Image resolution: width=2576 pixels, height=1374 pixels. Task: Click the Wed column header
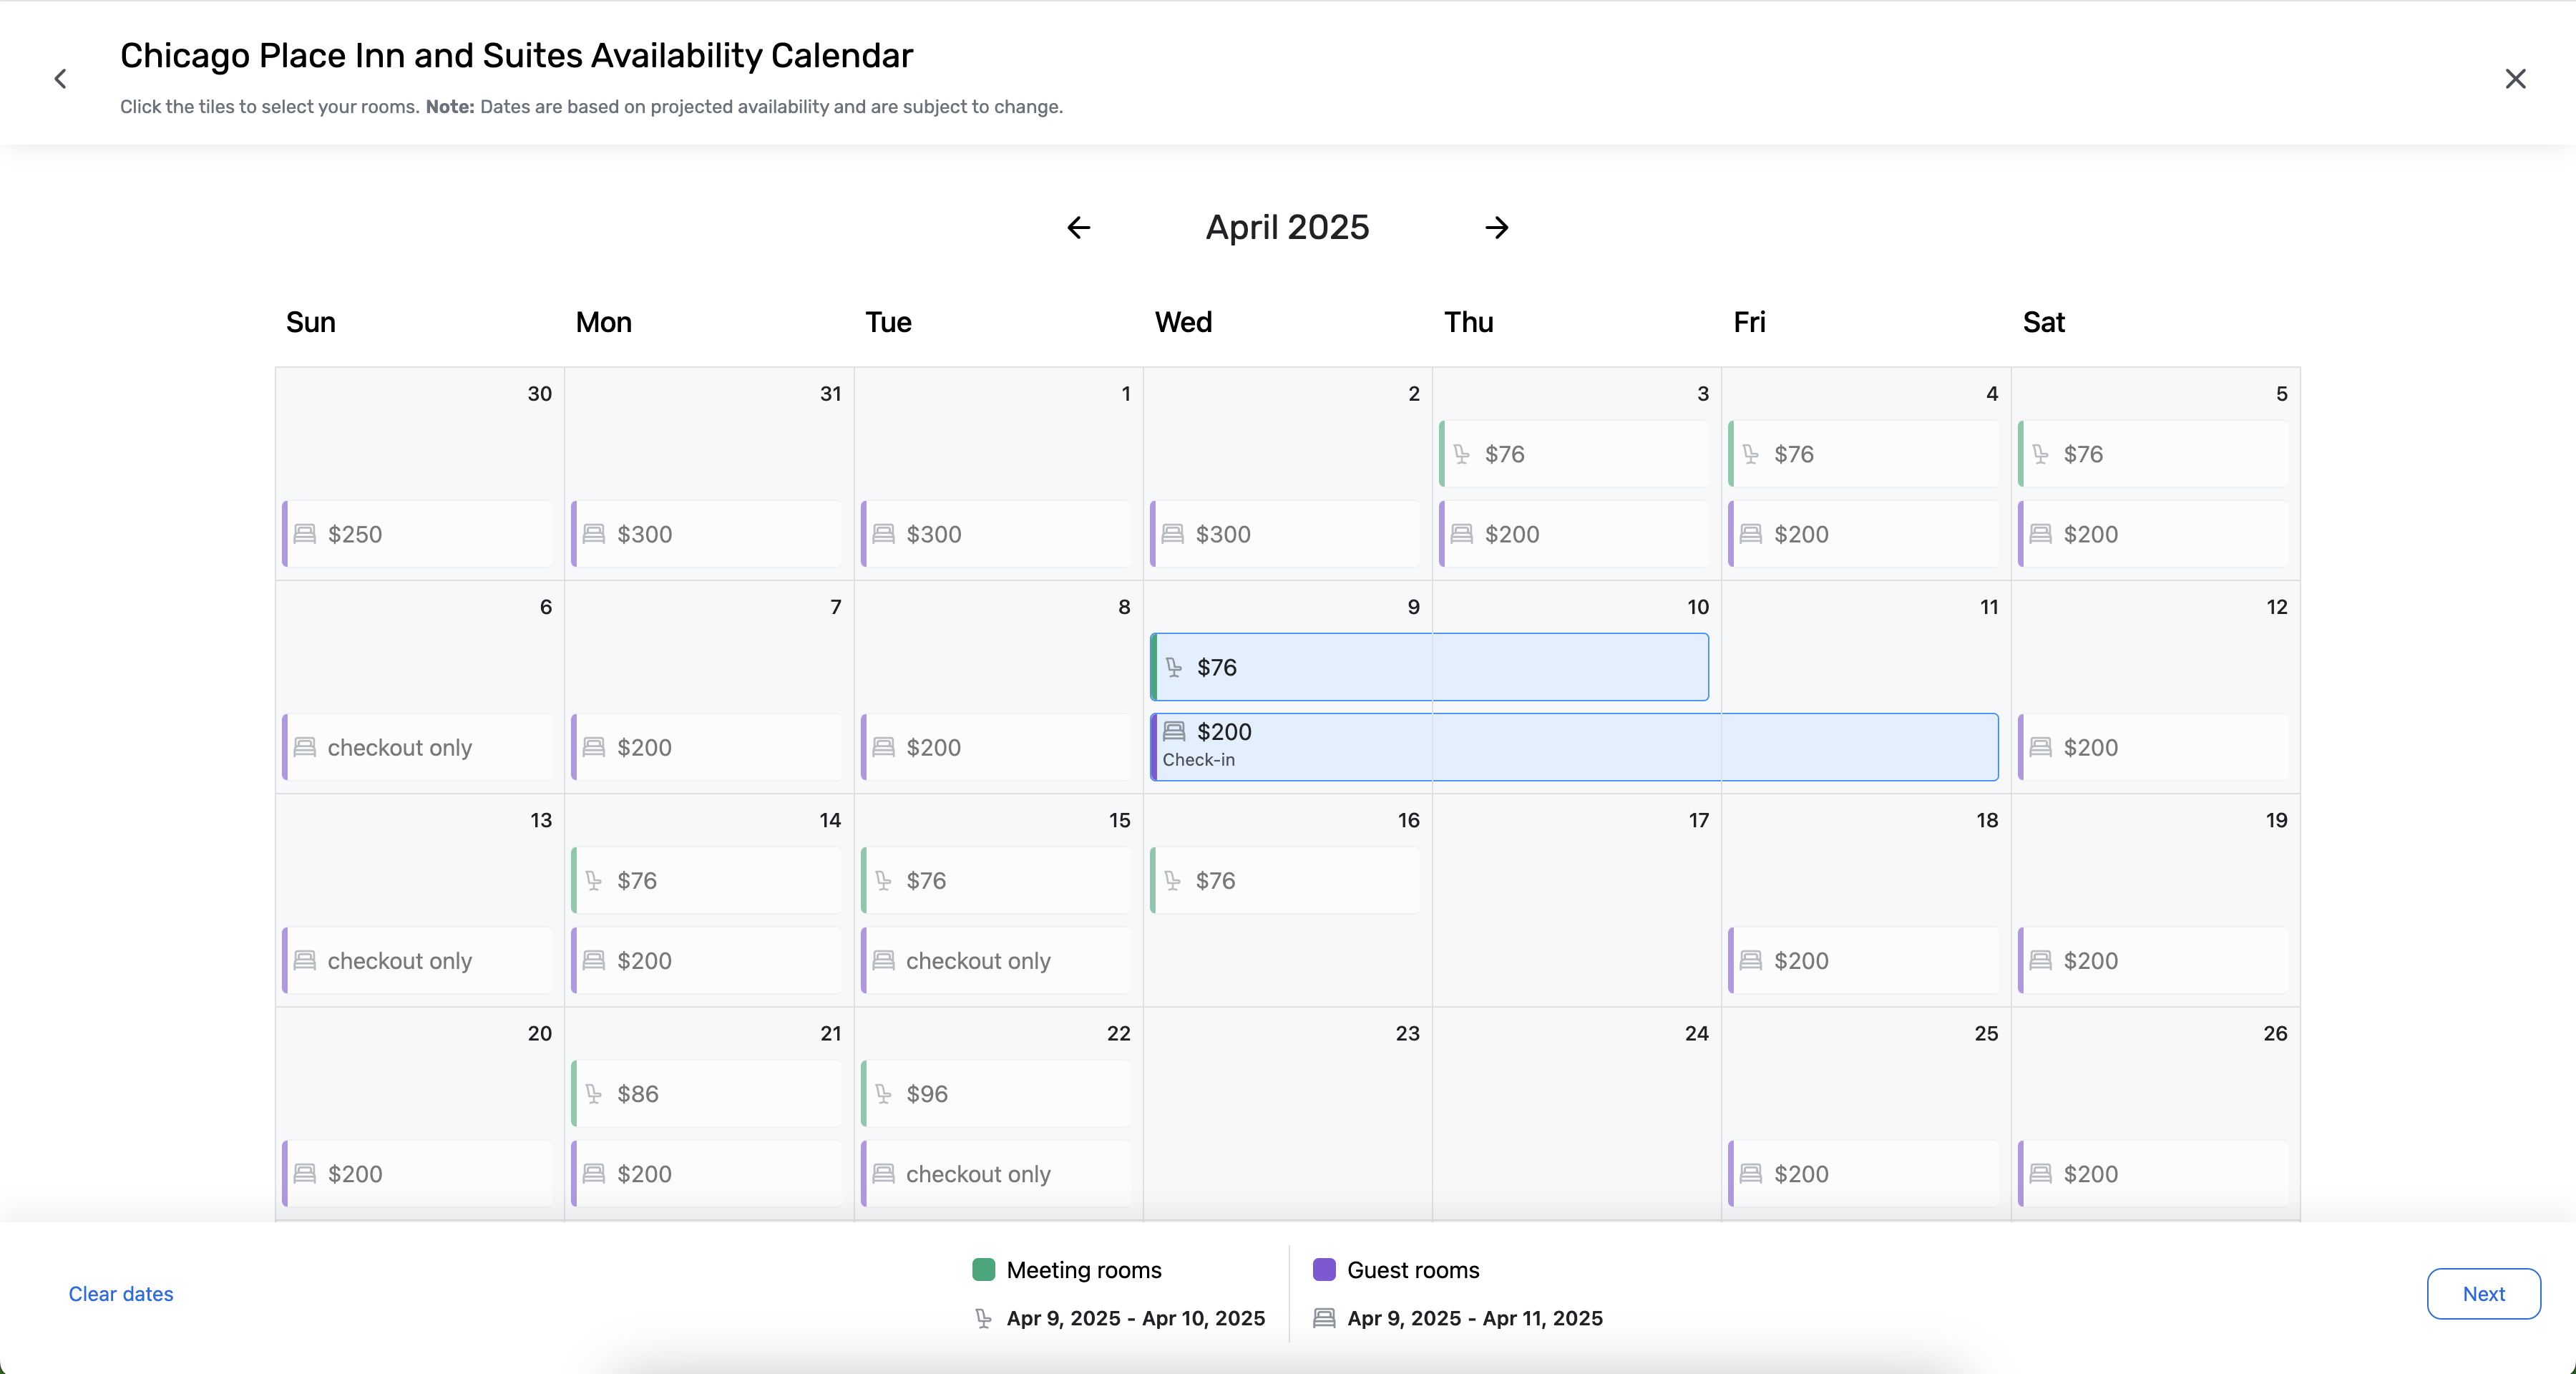(x=1183, y=322)
